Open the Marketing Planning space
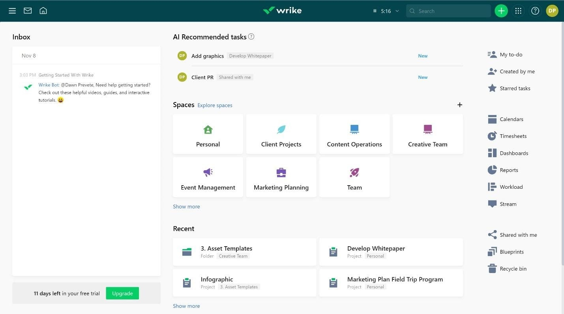The height and width of the screenshot is (314, 564). (281, 177)
